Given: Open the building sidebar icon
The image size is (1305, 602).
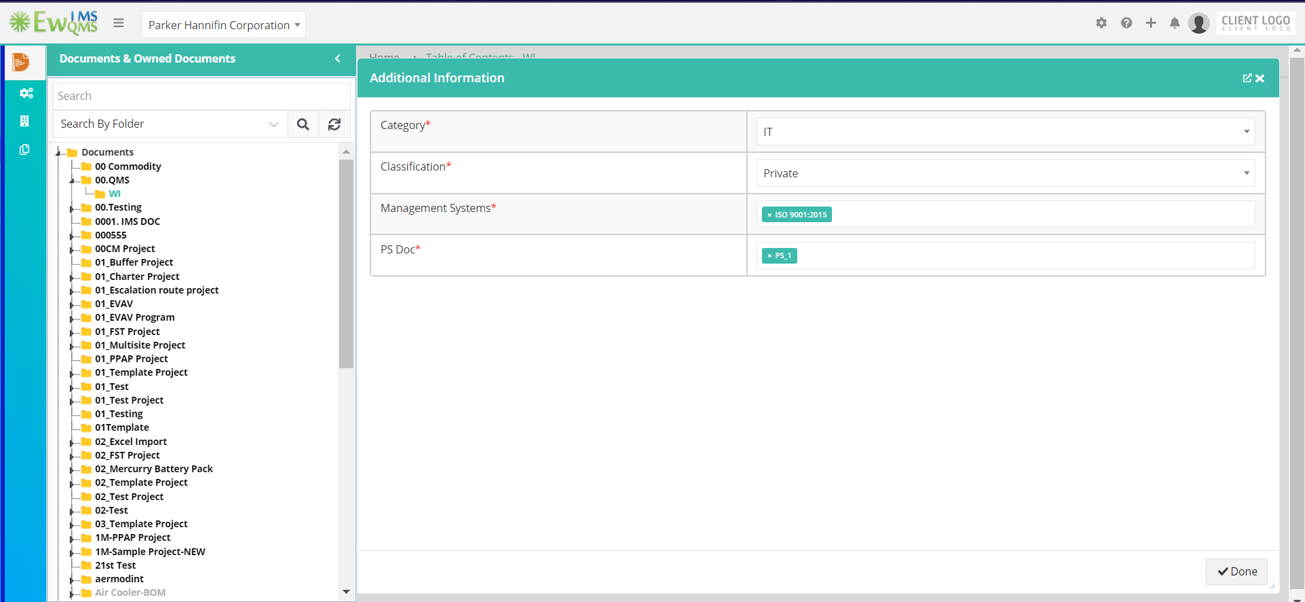Looking at the screenshot, I should (24, 121).
